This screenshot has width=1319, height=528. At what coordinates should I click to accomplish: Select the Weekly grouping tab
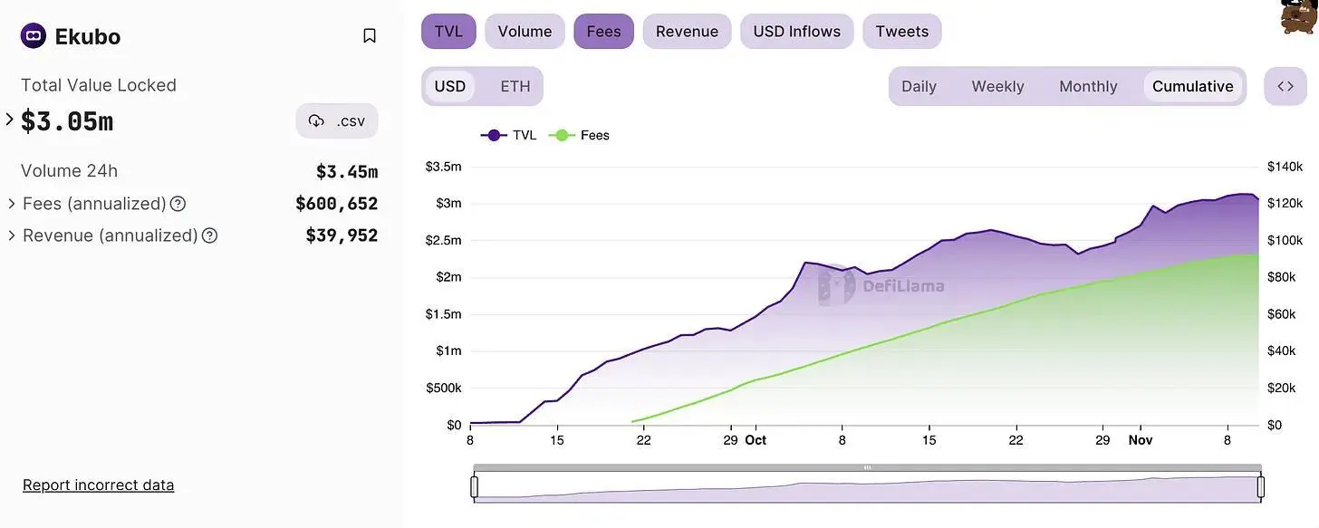tap(997, 86)
